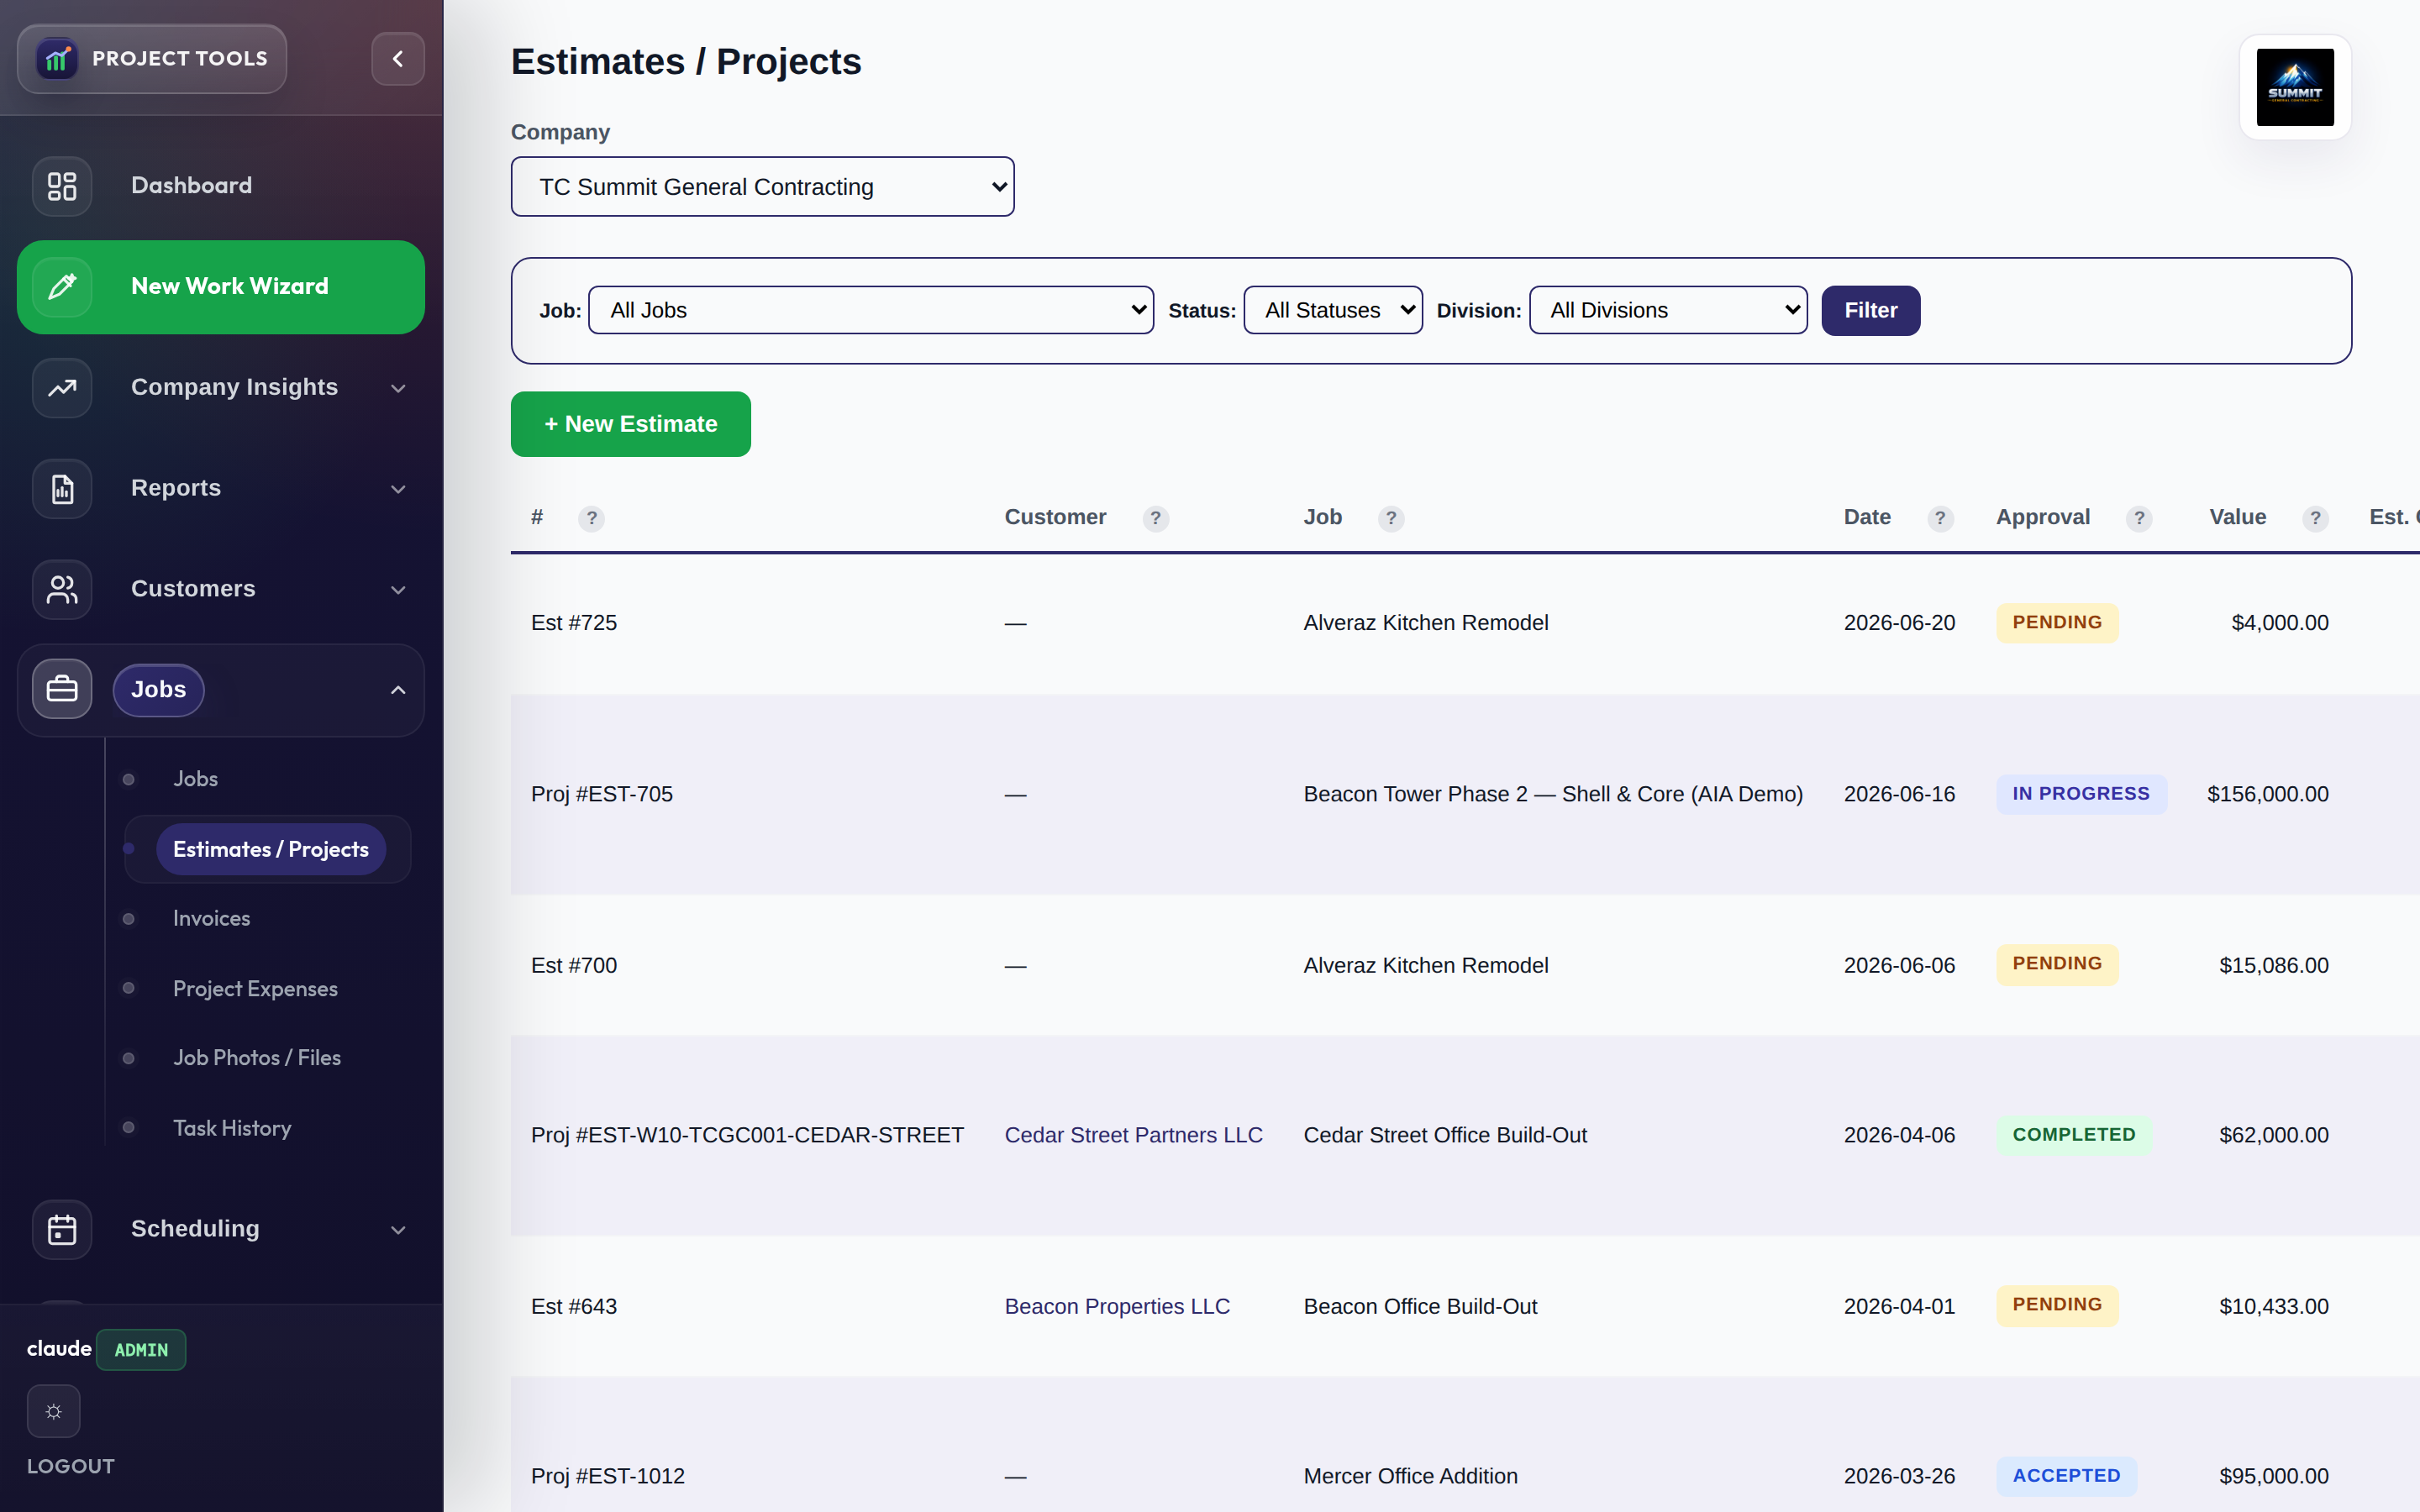This screenshot has height=1512, width=2420.
Task: Click the Project Tools logo icon
Action: coord(57,59)
